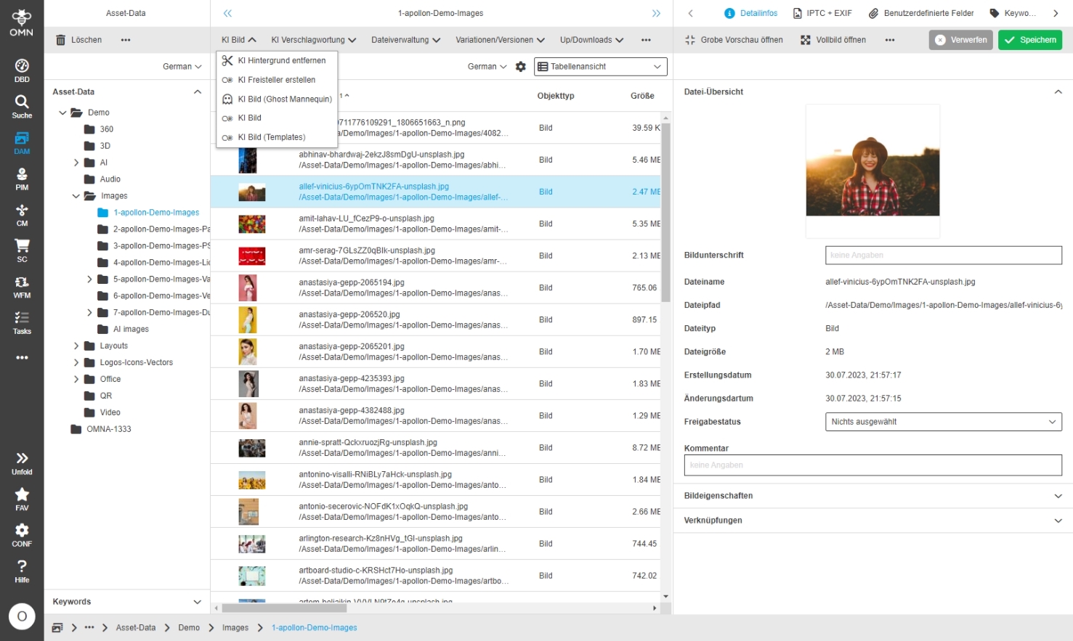Click the Suche search icon
The height and width of the screenshot is (641, 1073).
pos(22,106)
